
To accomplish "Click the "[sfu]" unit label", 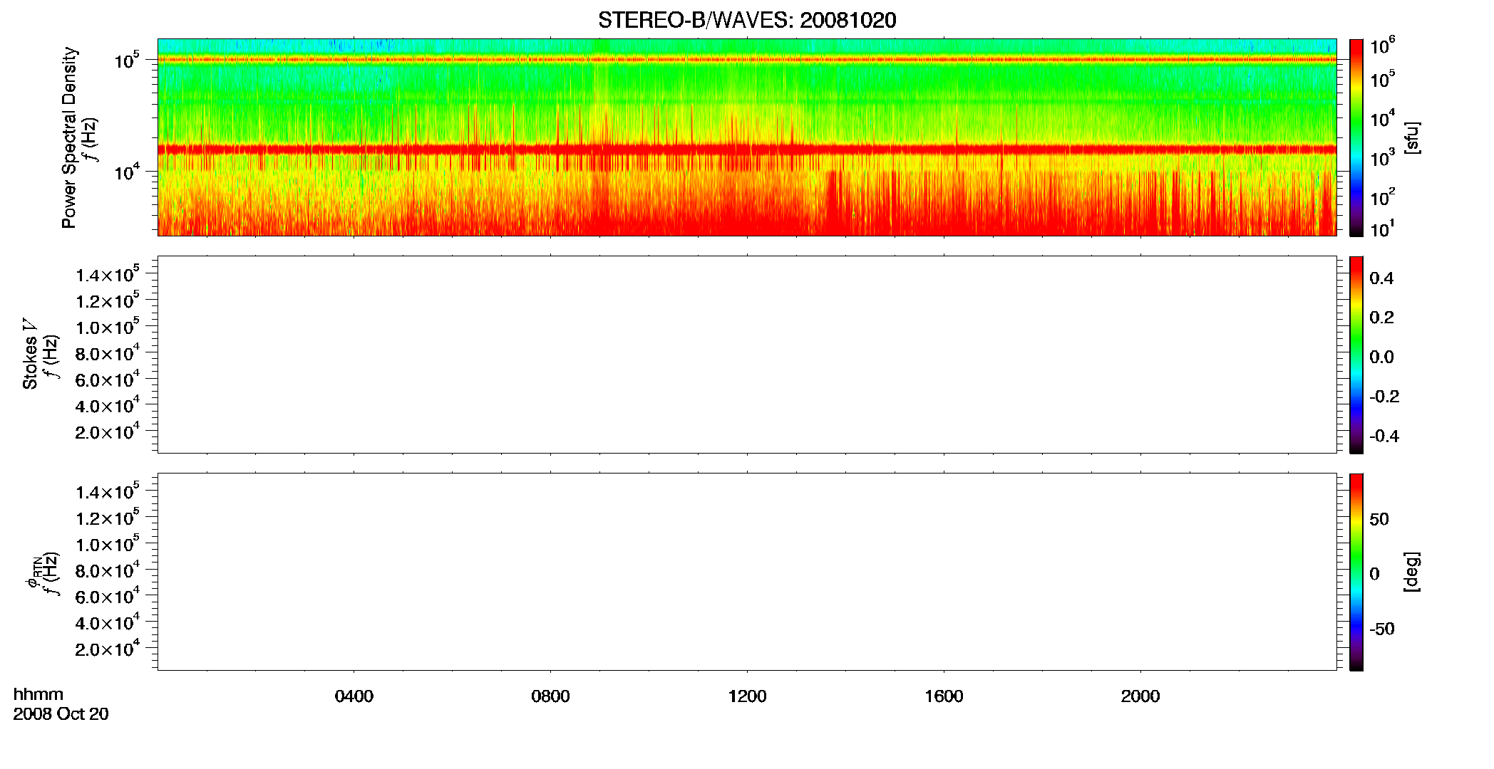I will click(x=1412, y=138).
